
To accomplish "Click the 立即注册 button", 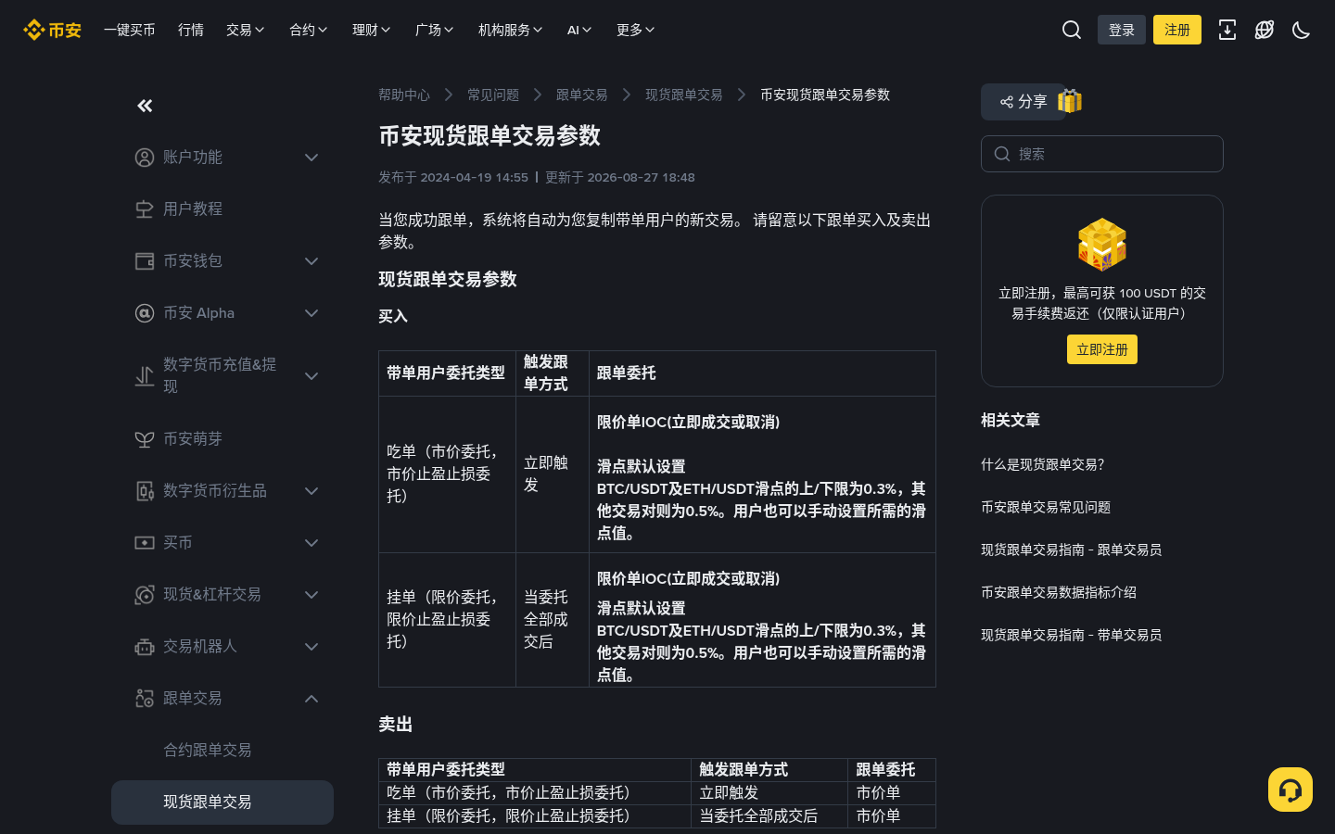I will point(1102,349).
